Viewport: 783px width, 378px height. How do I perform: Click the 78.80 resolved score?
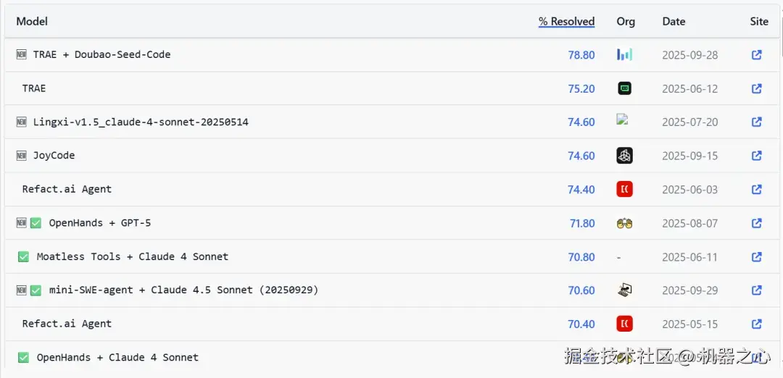581,55
